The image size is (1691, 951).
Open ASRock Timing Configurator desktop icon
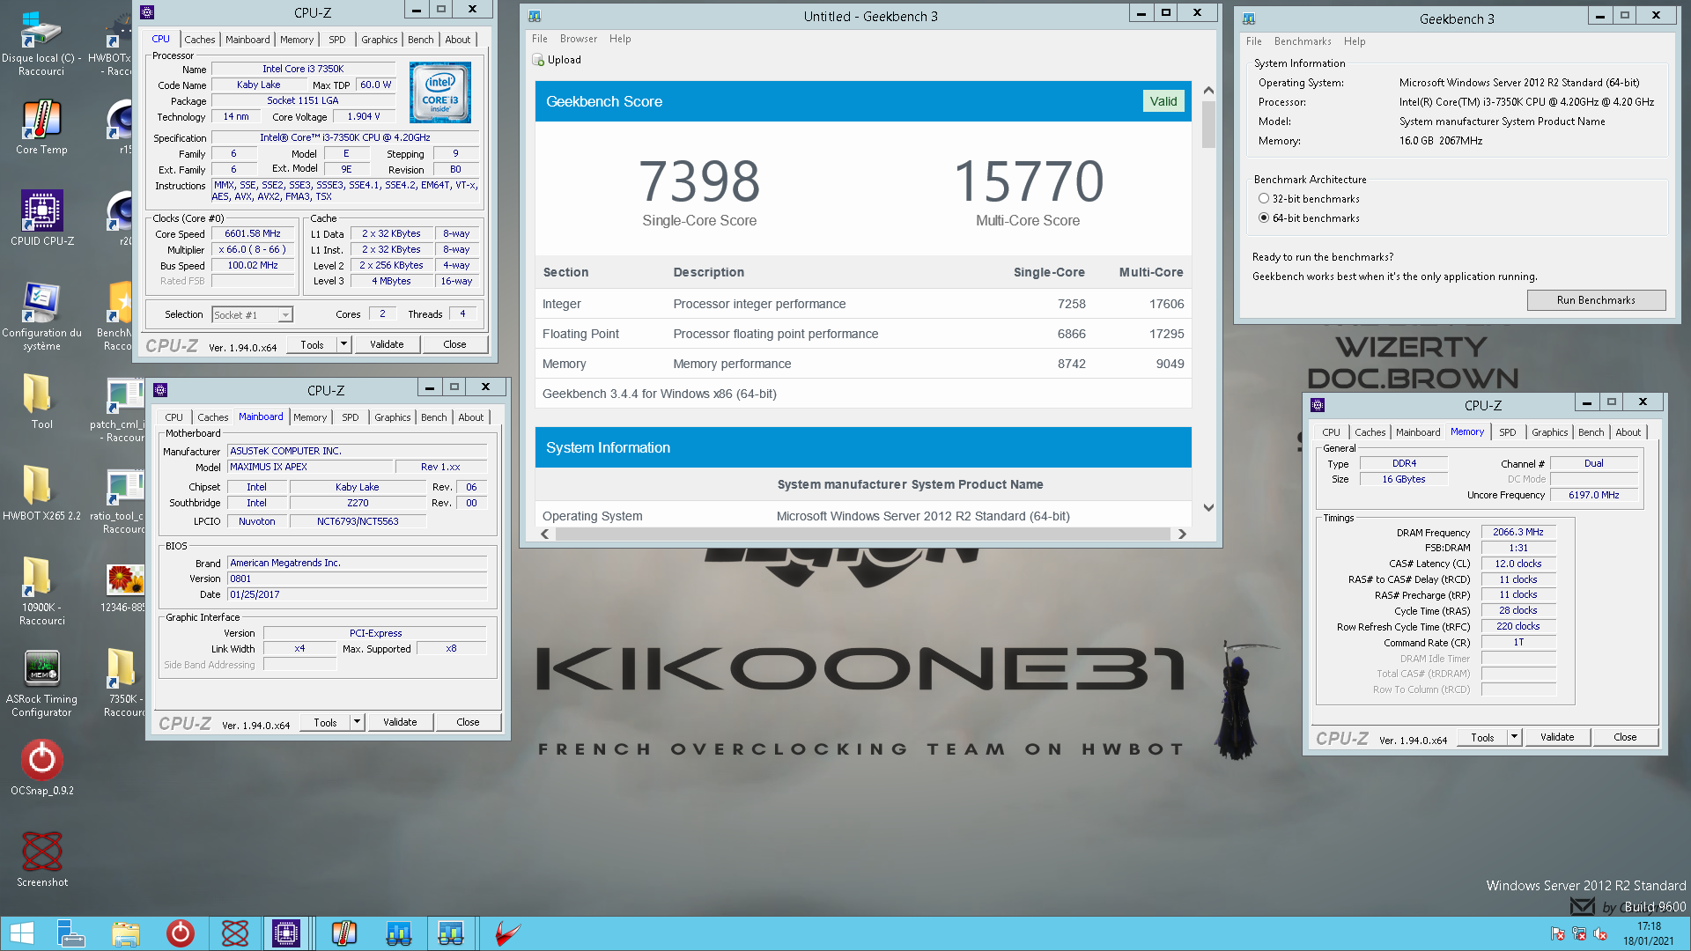pos(41,683)
